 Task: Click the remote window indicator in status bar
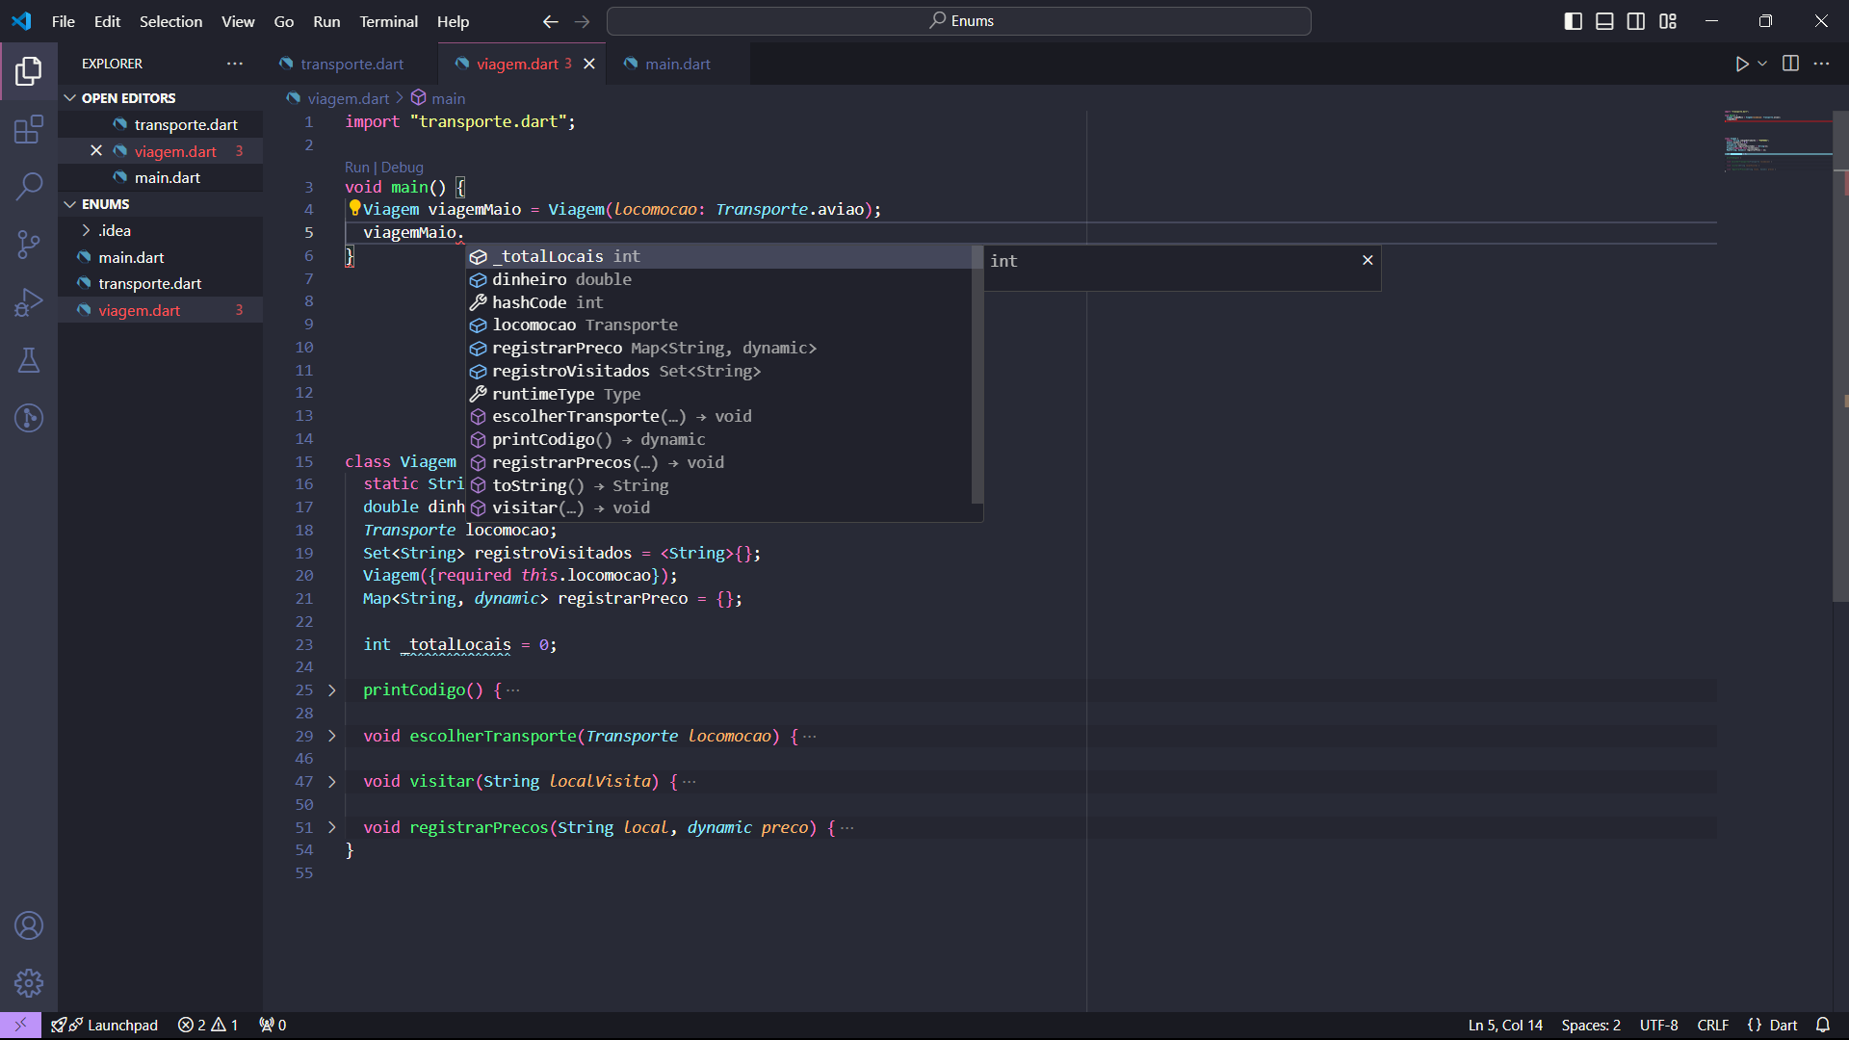[x=20, y=1025]
